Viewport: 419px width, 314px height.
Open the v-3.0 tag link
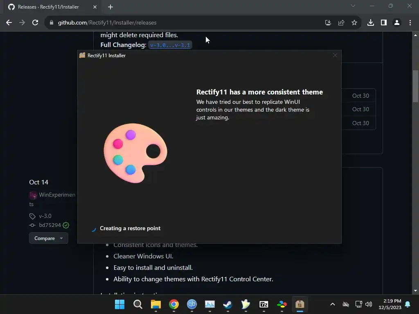pyautogui.click(x=45, y=216)
